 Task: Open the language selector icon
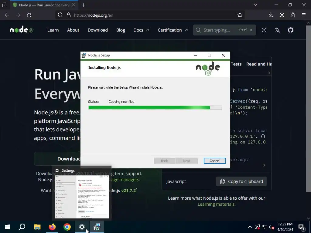pyautogui.click(x=277, y=30)
